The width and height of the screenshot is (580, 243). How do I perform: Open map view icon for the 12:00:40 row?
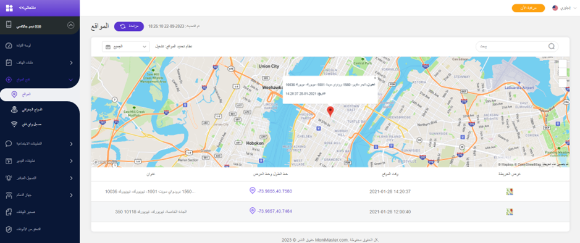pos(510,212)
